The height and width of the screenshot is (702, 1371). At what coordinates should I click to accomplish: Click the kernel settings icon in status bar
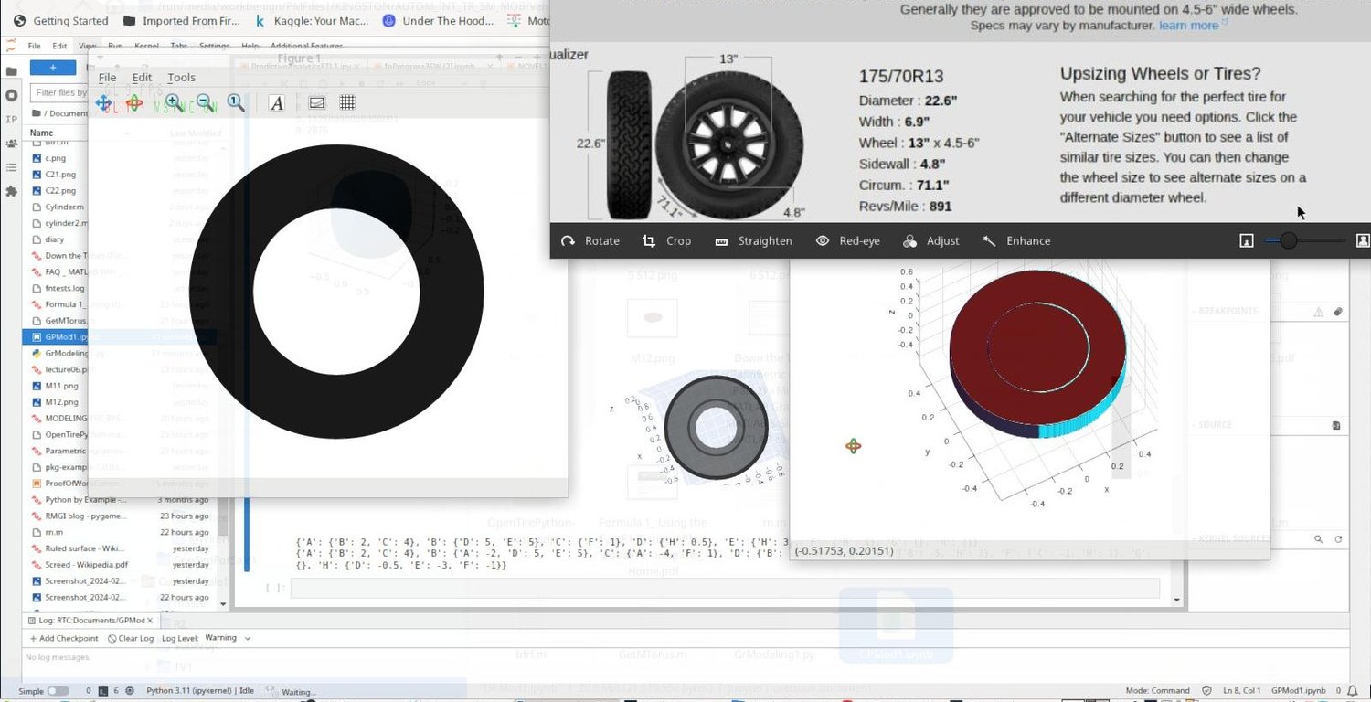pyautogui.click(x=130, y=691)
